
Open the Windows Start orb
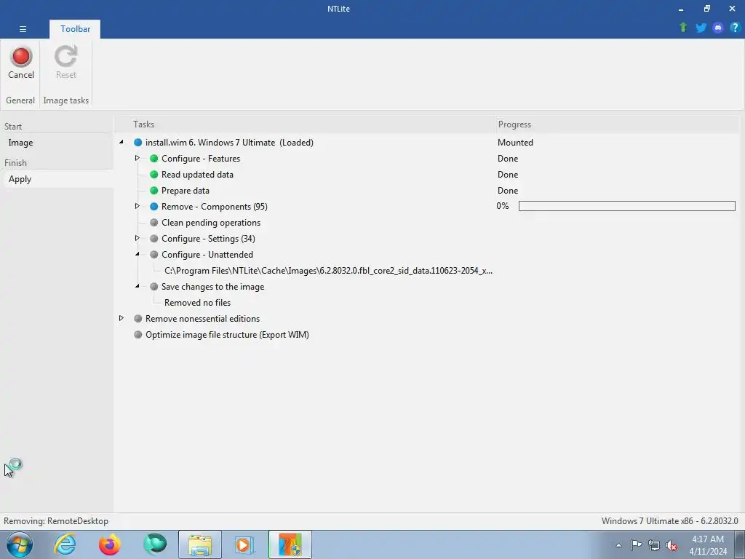(x=19, y=544)
